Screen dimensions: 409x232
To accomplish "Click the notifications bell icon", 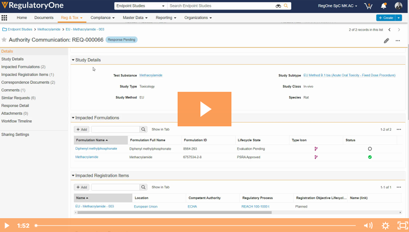I will [x=384, y=6].
